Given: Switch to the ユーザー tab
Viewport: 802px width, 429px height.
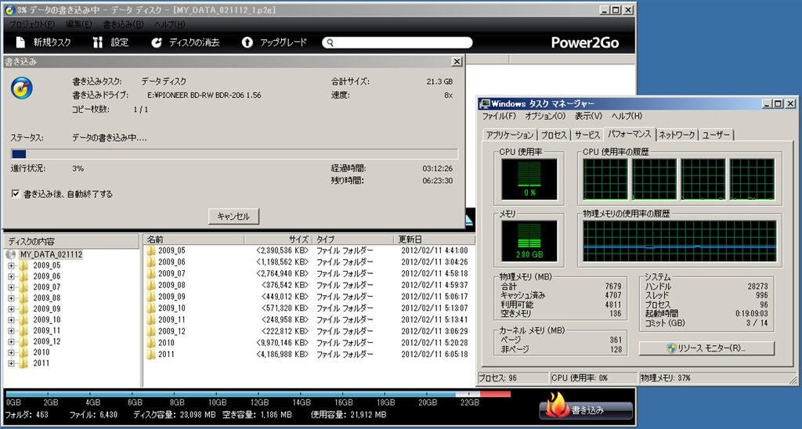Looking at the screenshot, I should tap(716, 135).
